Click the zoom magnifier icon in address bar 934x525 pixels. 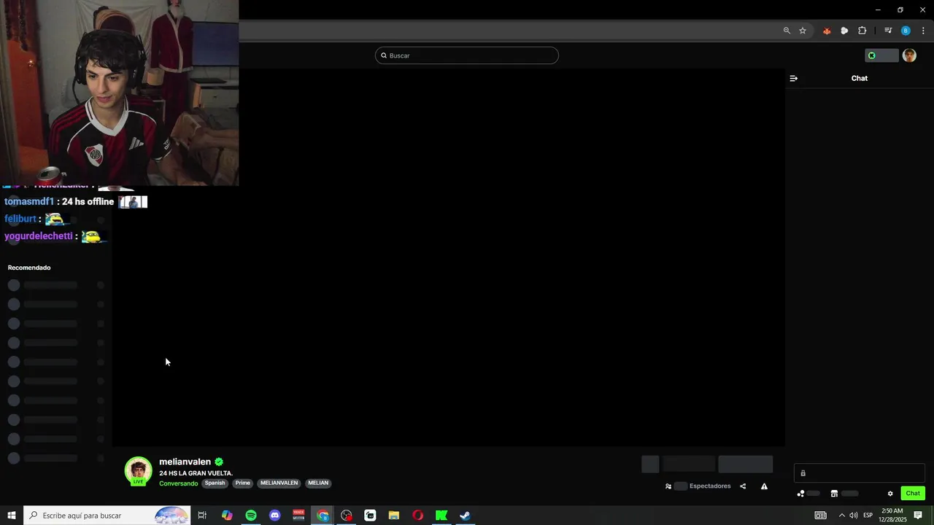pos(787,31)
